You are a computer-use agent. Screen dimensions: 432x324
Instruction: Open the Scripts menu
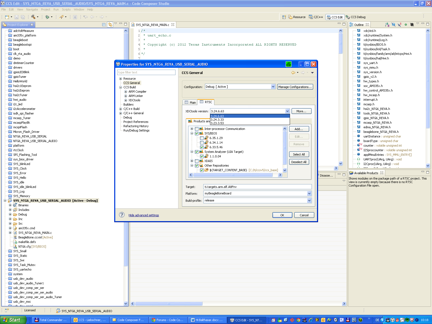66,9
